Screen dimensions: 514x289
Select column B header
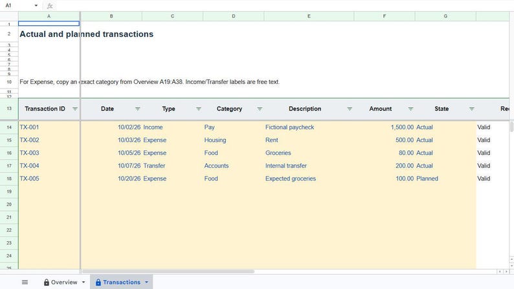coord(111,16)
